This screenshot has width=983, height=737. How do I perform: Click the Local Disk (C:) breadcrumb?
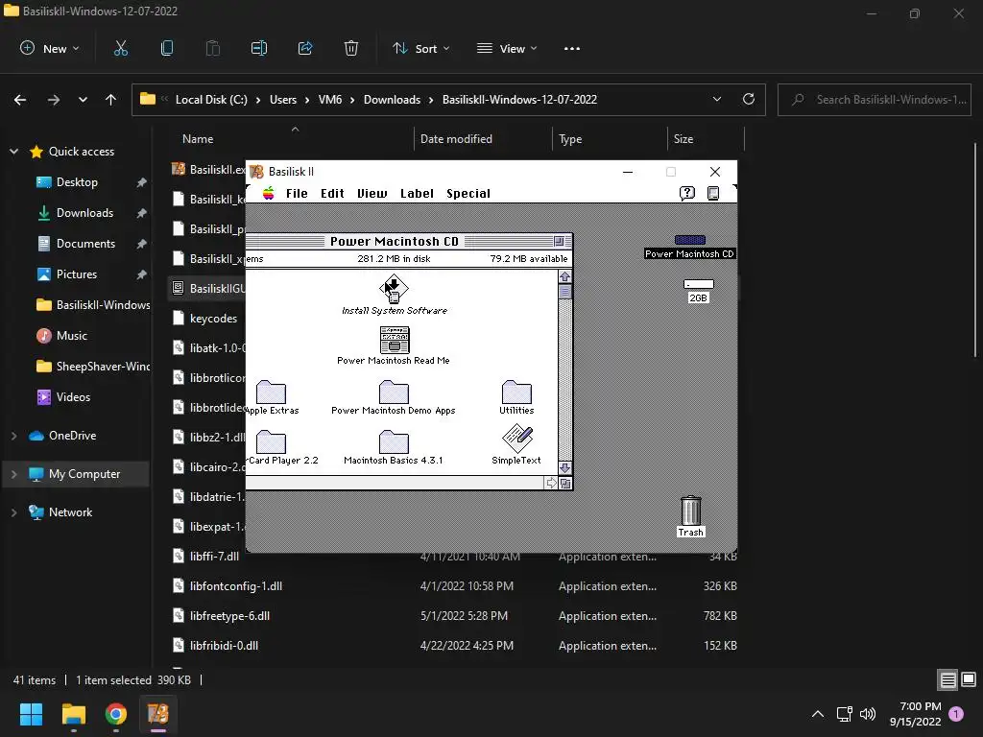point(211,100)
